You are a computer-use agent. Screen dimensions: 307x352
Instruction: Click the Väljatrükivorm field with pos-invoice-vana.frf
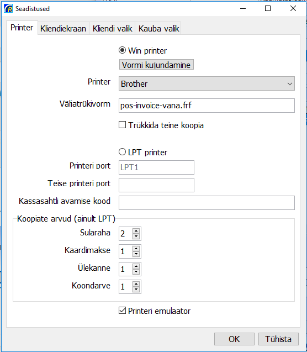207,106
